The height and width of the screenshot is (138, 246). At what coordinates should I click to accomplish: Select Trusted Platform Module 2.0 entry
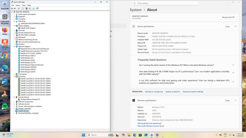tap(30, 99)
